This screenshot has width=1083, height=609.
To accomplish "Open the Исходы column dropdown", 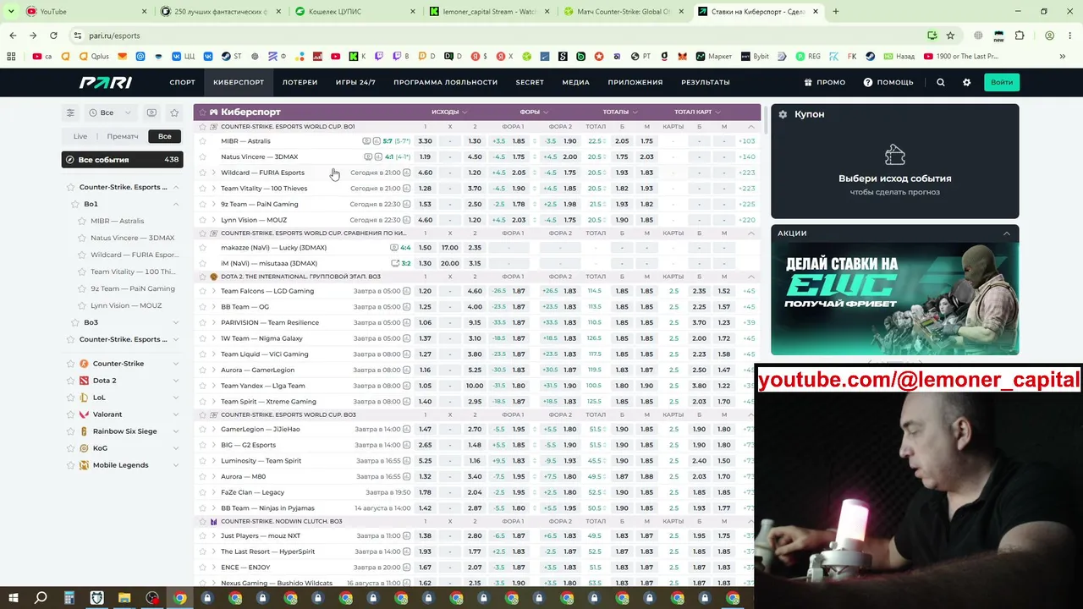I will click(x=449, y=112).
